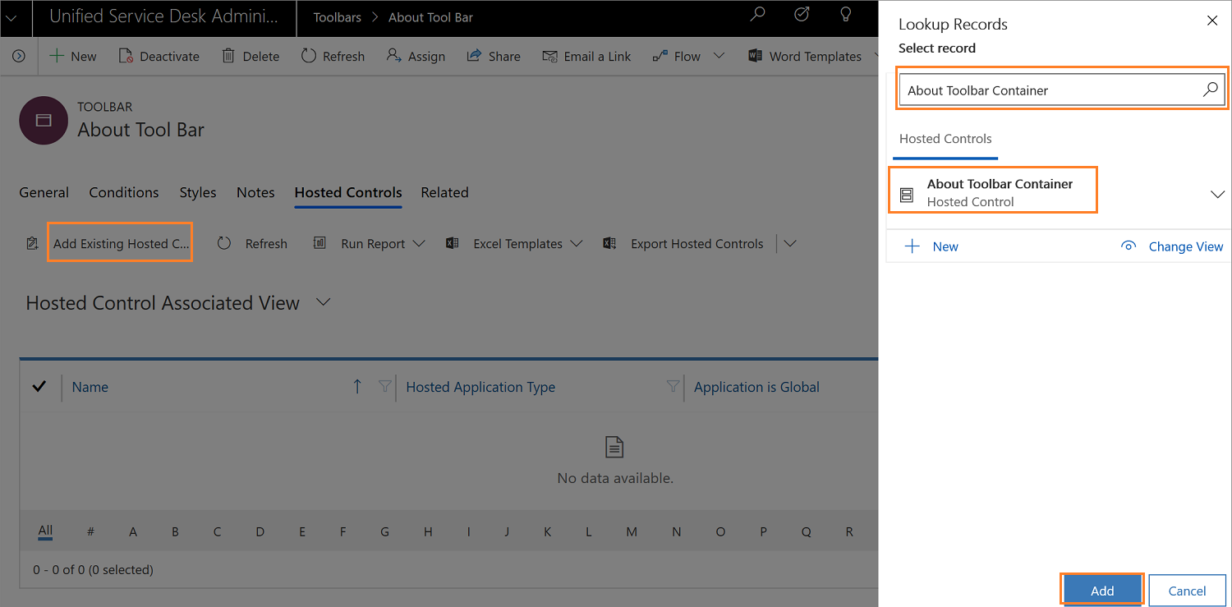Click the Word Templates icon

pos(755,56)
